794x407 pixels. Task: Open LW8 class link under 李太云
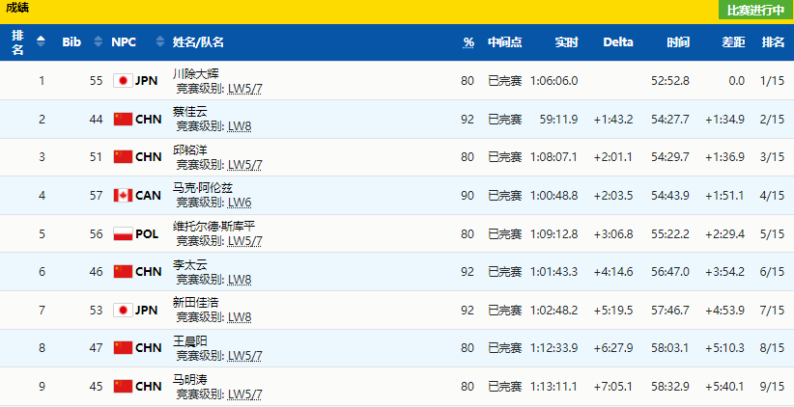[239, 279]
